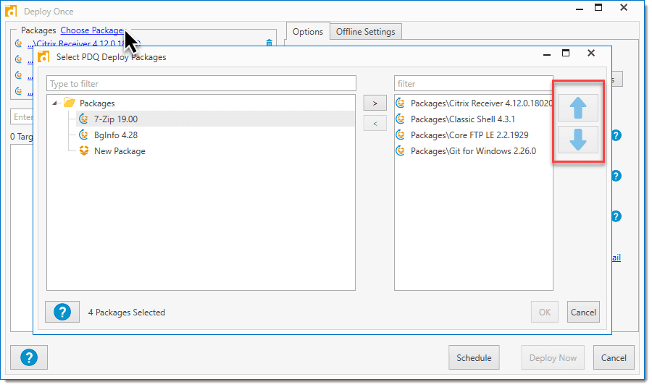Move selected package up with up arrow
The width and height of the screenshot is (652, 387).
tap(577, 108)
